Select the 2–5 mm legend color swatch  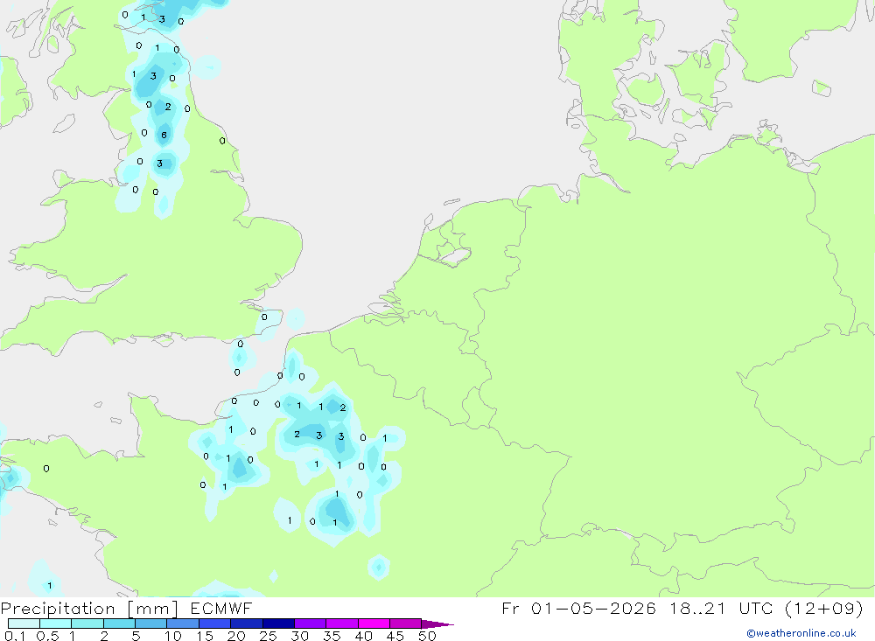coord(119,624)
